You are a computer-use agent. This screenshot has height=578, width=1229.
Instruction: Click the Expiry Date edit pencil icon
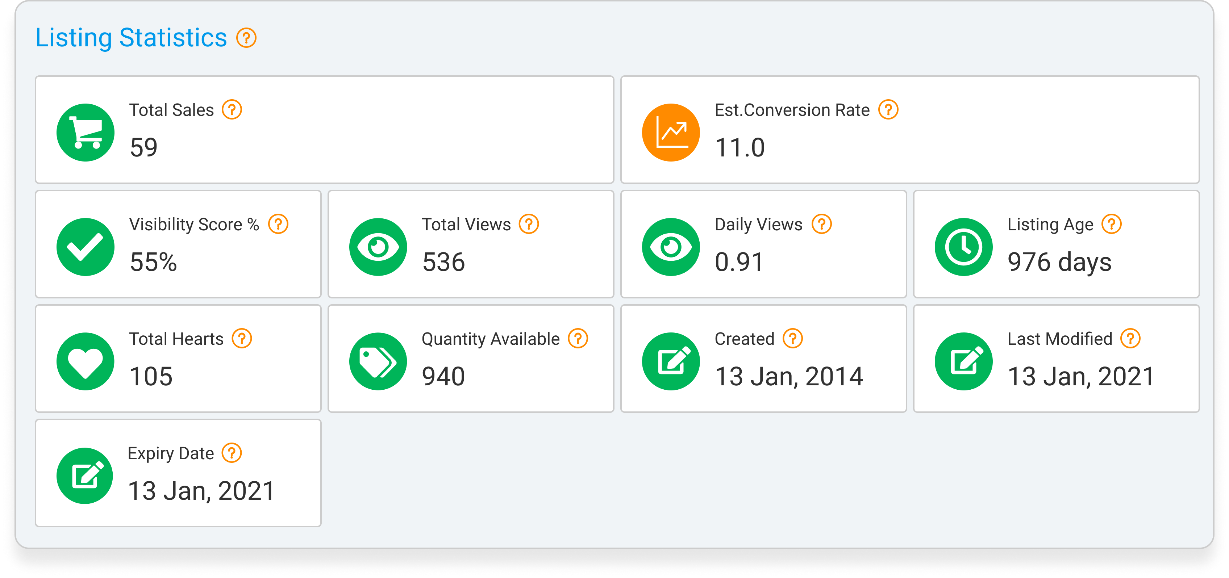point(85,476)
